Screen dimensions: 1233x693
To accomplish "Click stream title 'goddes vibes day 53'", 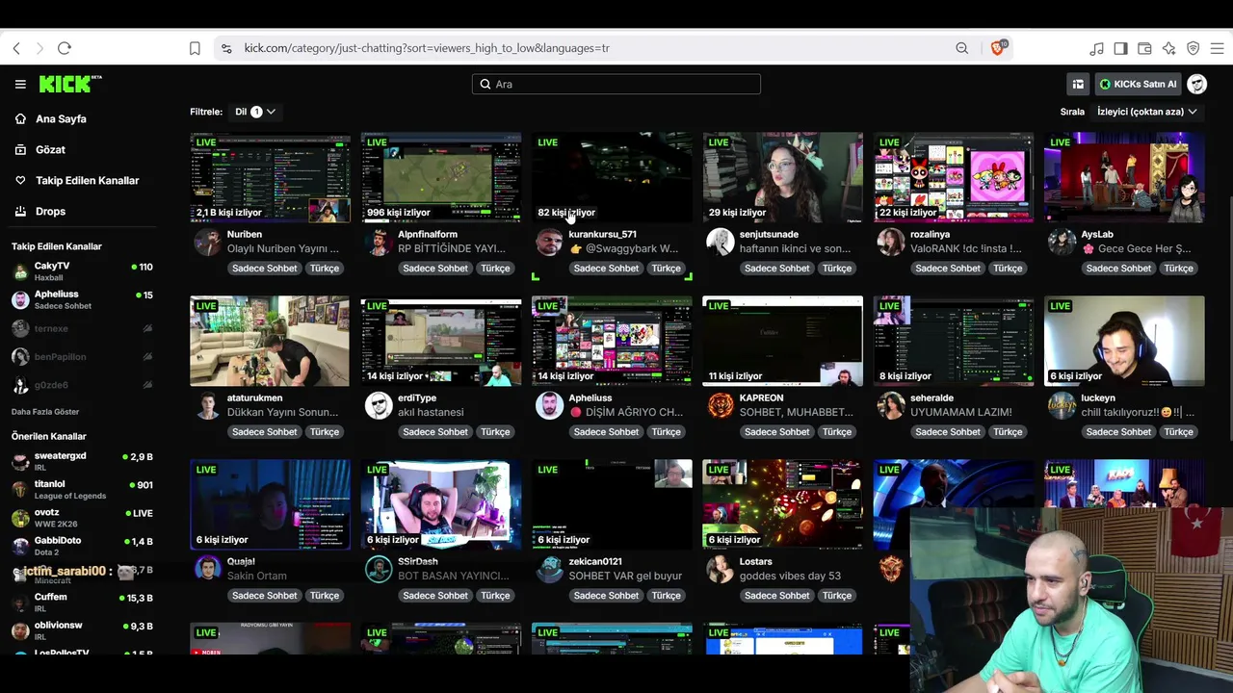I will coord(790,576).
